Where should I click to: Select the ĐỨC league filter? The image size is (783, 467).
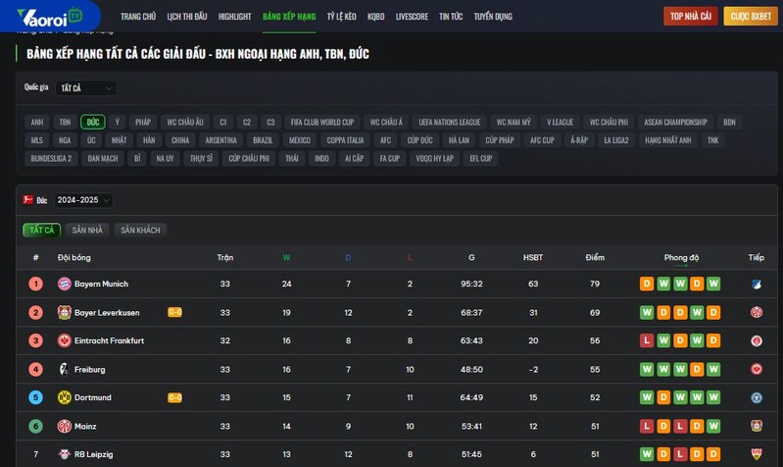coord(93,122)
